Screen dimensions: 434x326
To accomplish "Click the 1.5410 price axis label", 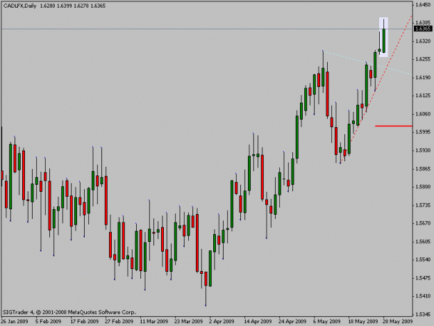I will coord(423,296).
